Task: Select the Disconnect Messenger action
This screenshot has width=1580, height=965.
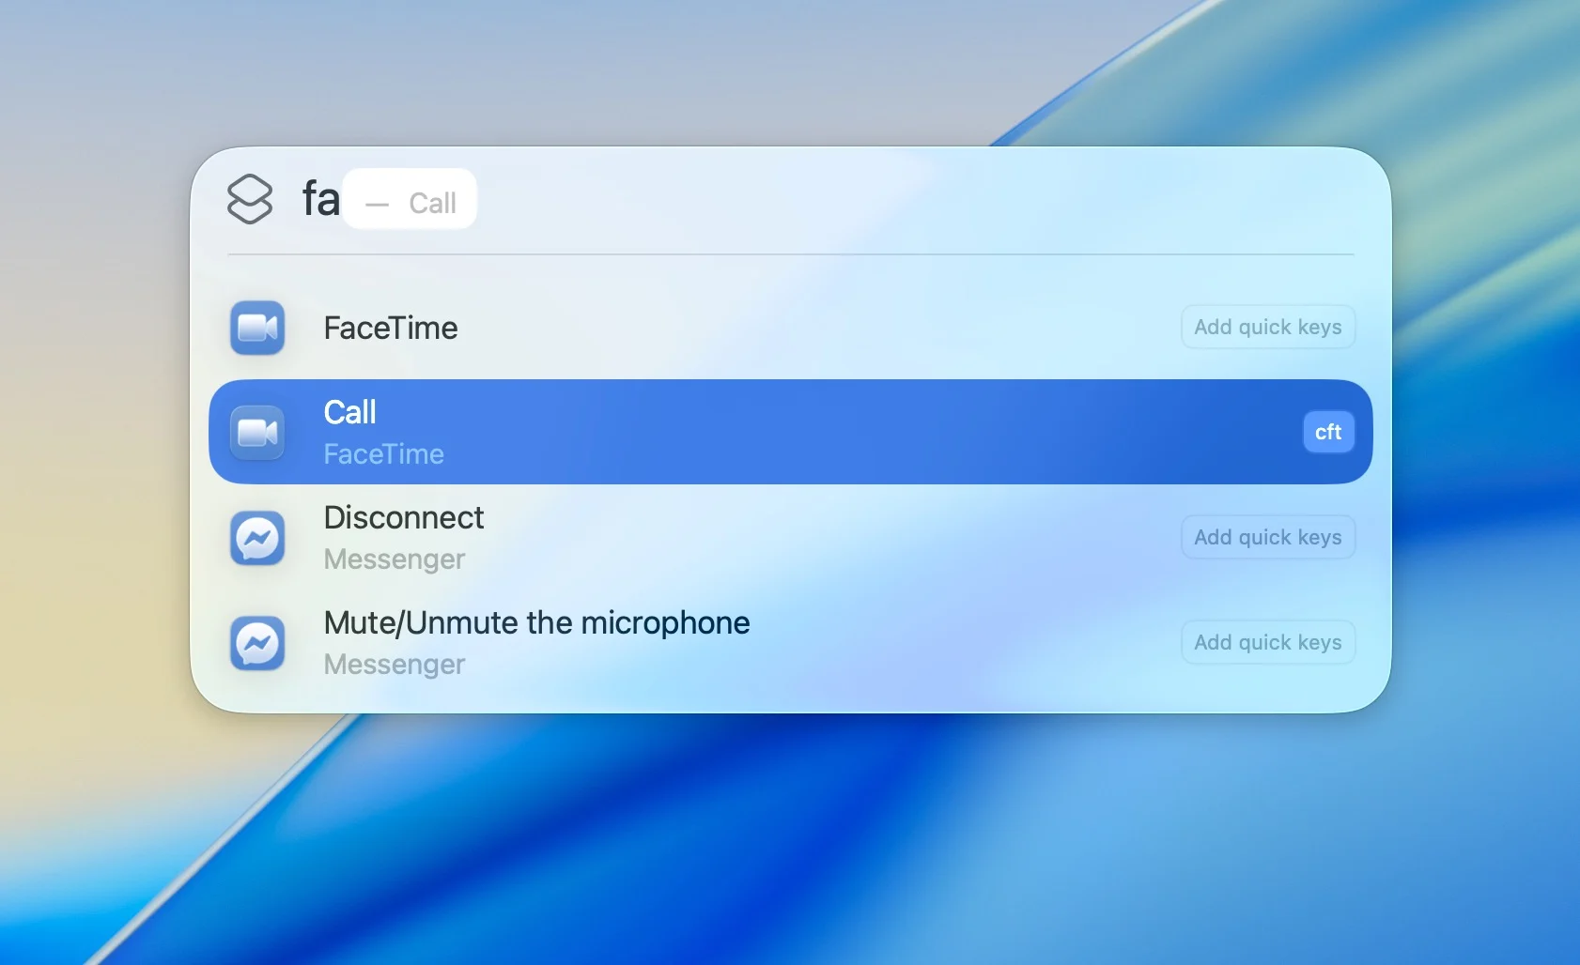Action: pyautogui.click(x=790, y=537)
